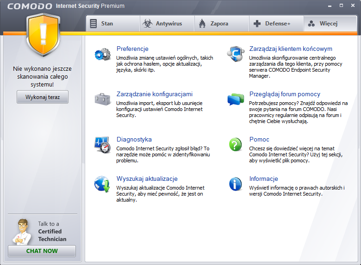Open Zarządzaj klientem końcowym link
361x265 pixels.
point(291,49)
